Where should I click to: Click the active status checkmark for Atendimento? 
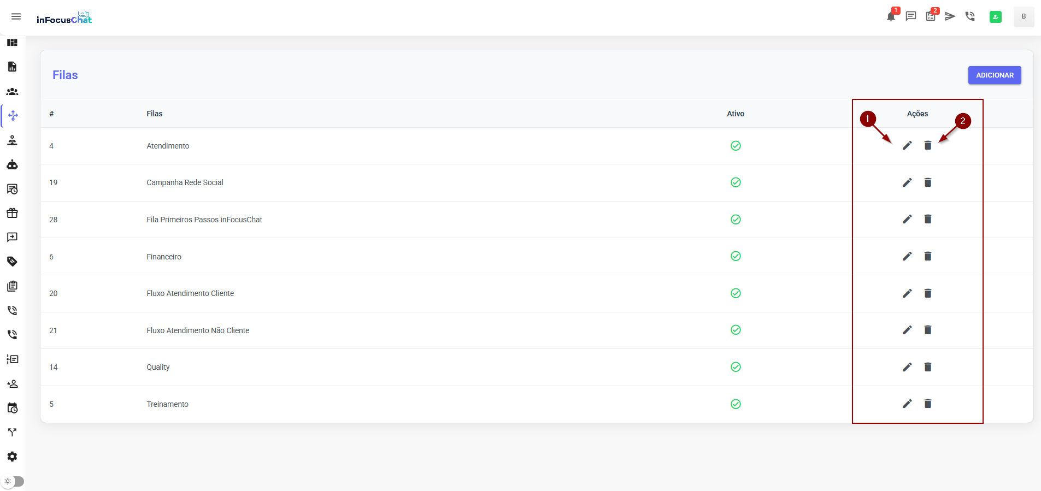pos(736,146)
